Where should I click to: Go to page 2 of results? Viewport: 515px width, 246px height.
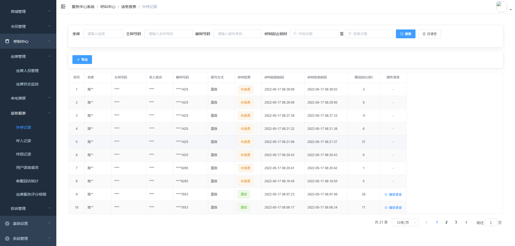(x=446, y=222)
